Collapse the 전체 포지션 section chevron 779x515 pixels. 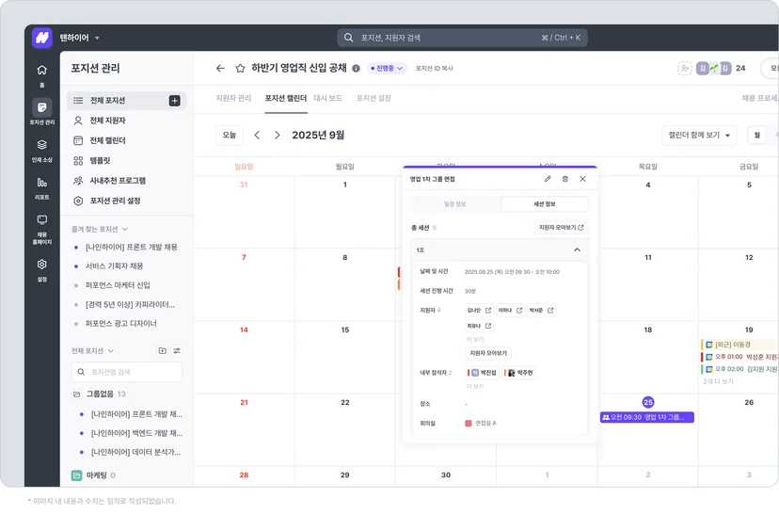pos(110,351)
